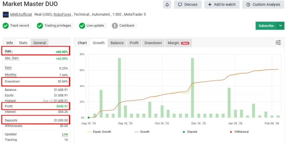The width and height of the screenshot is (286, 145).
Task: Open Custom Analysis
Action: click(x=263, y=4)
